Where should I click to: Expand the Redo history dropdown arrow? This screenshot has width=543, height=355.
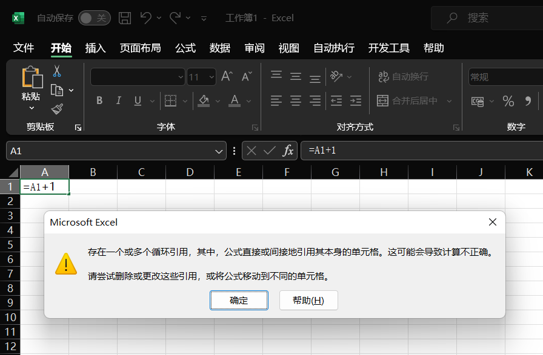point(188,18)
